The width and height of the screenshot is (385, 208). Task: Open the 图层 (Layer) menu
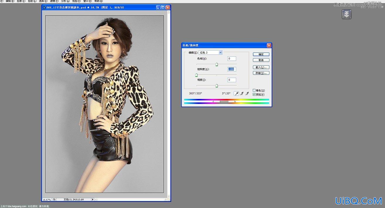32,1
